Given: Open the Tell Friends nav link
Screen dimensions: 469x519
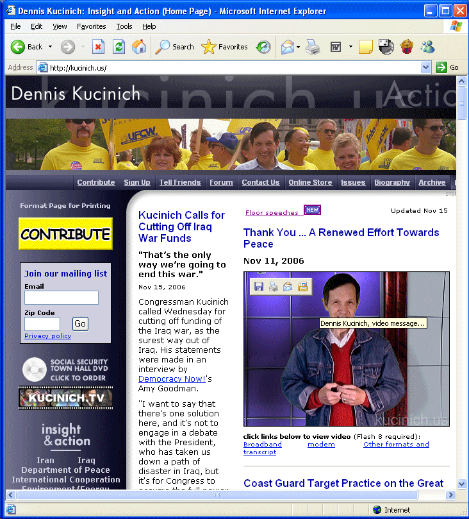Looking at the screenshot, I should click(180, 182).
